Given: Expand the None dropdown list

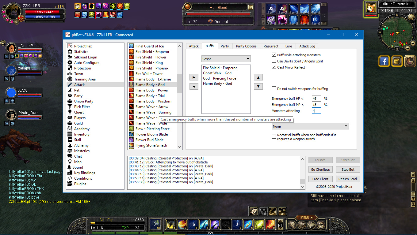Looking at the screenshot, I should (x=310, y=126).
